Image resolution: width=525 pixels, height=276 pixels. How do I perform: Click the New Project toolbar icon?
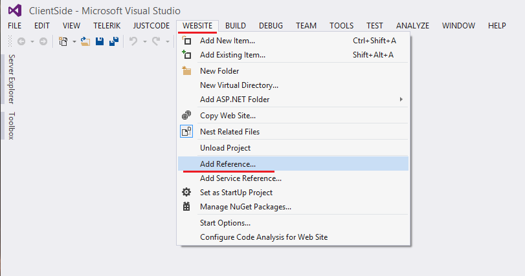click(64, 41)
